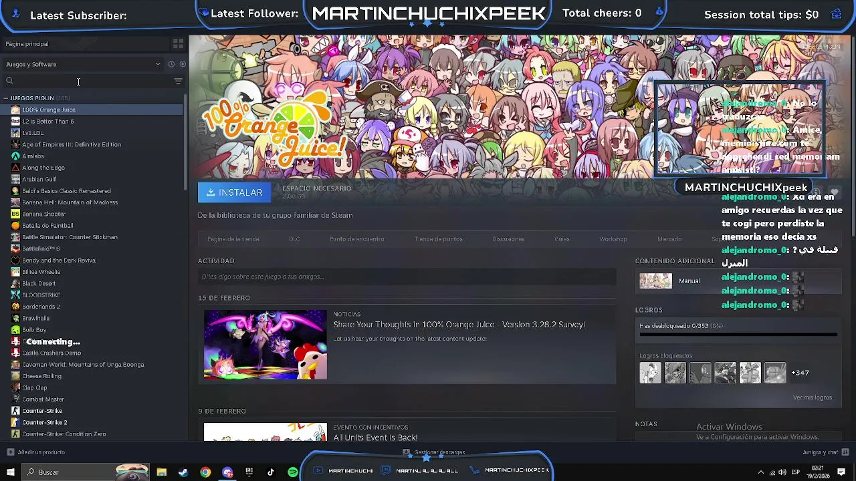Open Steam from the taskbar

pyautogui.click(x=183, y=472)
